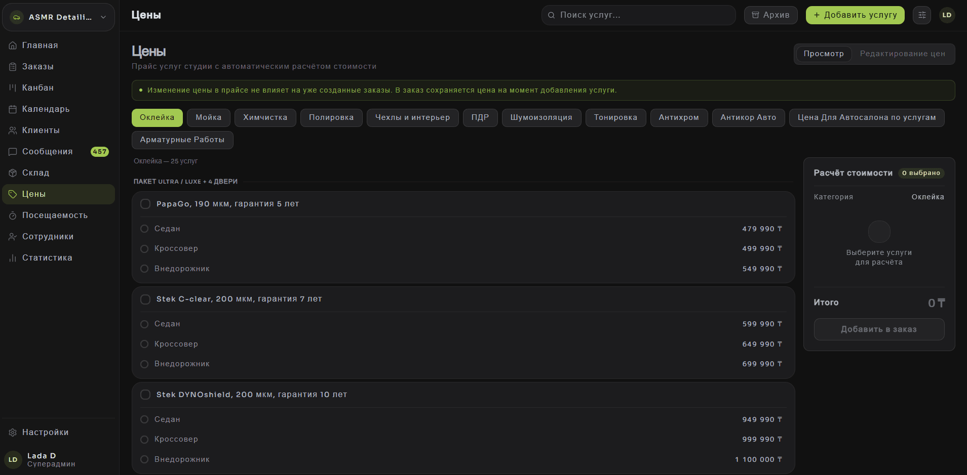Screen dimensions: 967x475
Task: Focus the Поиск услуг search field
Action: click(x=638, y=15)
